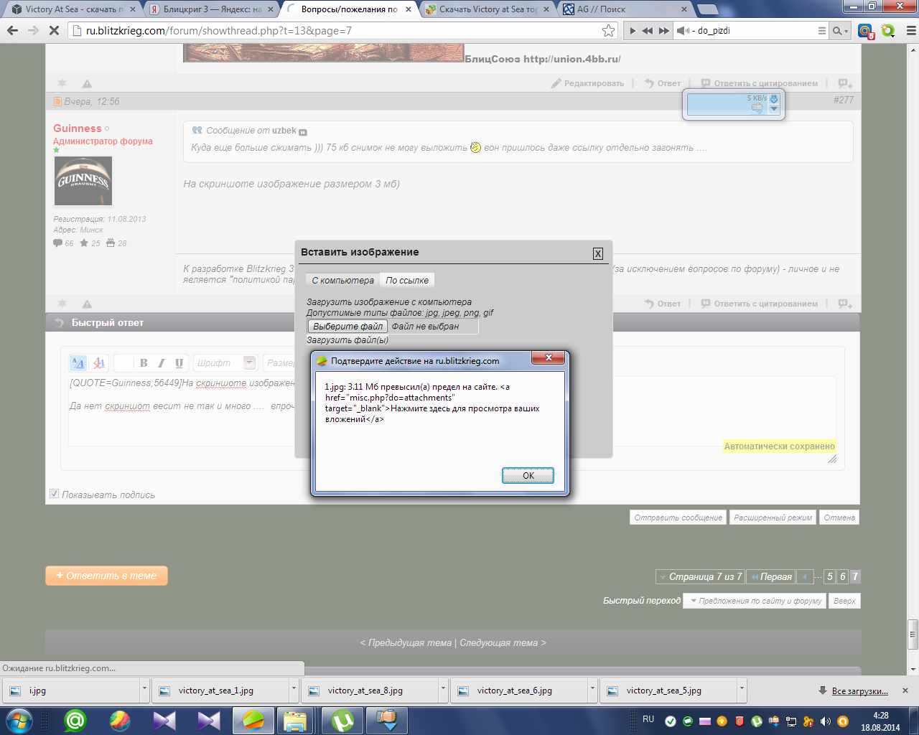Click the remove formatting icon in editor

click(x=100, y=362)
